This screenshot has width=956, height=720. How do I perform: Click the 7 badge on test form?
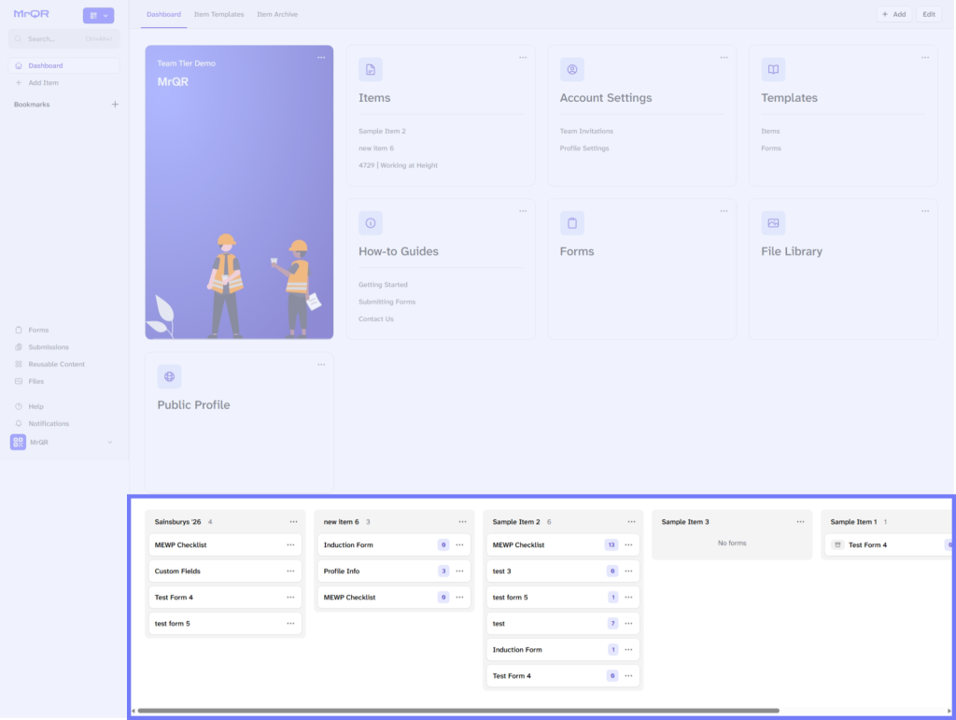[612, 623]
